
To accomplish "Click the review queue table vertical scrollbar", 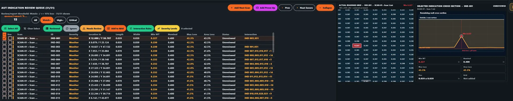I will (273, 43).
